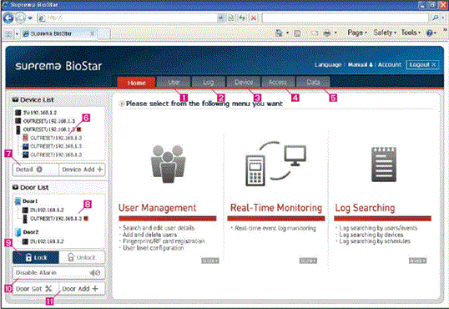Image resolution: width=449 pixels, height=309 pixels.
Task: Click the Door Add button
Action: (x=82, y=289)
